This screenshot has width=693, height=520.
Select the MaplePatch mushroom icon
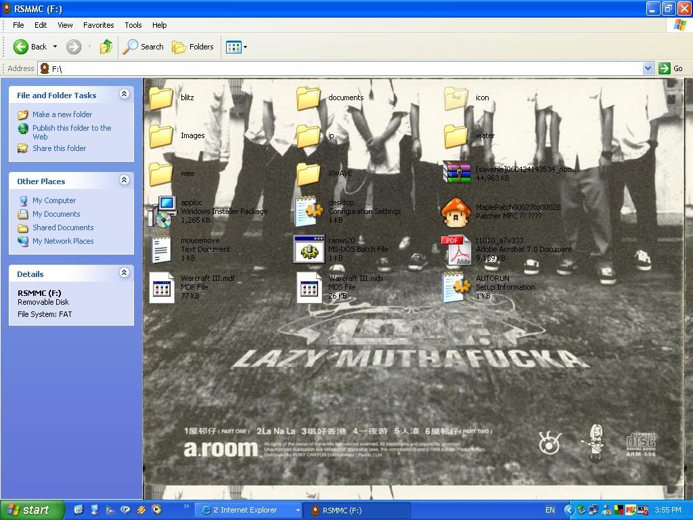[x=456, y=211]
